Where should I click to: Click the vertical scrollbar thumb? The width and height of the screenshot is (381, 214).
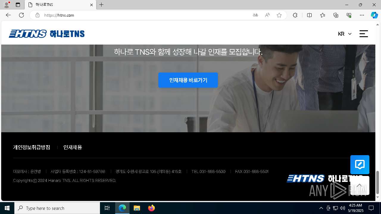tap(378, 182)
